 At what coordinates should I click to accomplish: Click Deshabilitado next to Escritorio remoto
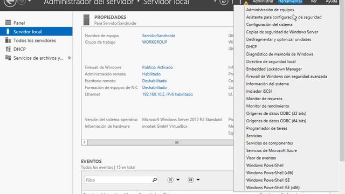(x=154, y=81)
